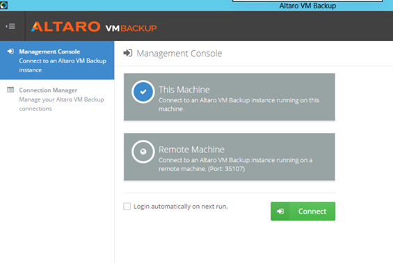
Task: Open Management Console in the sidebar
Action: pyautogui.click(x=57, y=61)
